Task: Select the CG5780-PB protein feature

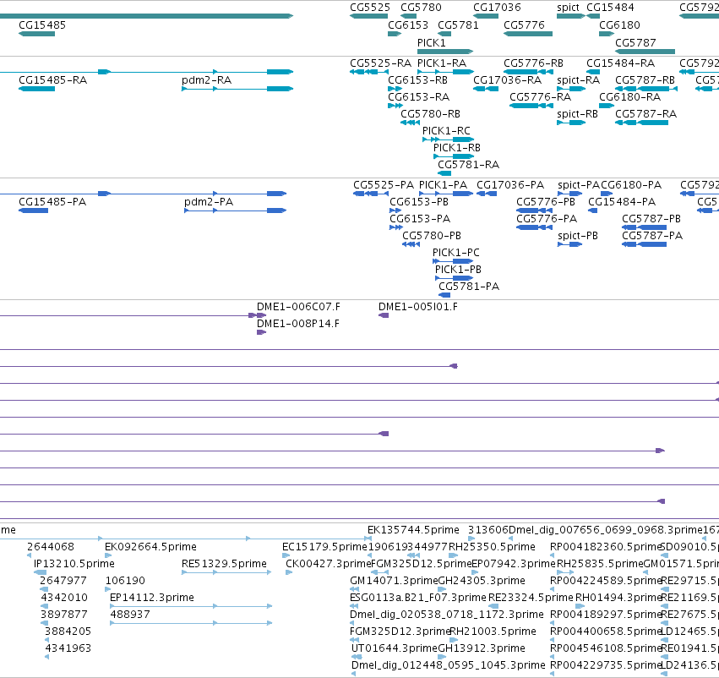Action: [411, 244]
